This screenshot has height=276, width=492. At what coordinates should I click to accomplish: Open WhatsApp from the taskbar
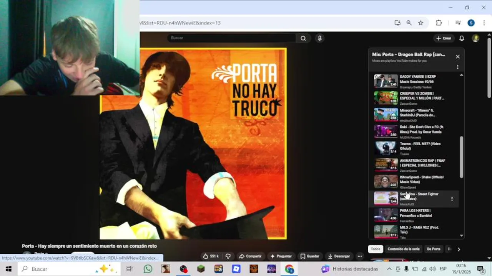click(148, 269)
